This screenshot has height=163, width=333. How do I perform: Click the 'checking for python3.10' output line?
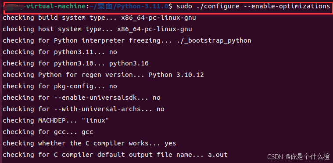(x=75, y=63)
